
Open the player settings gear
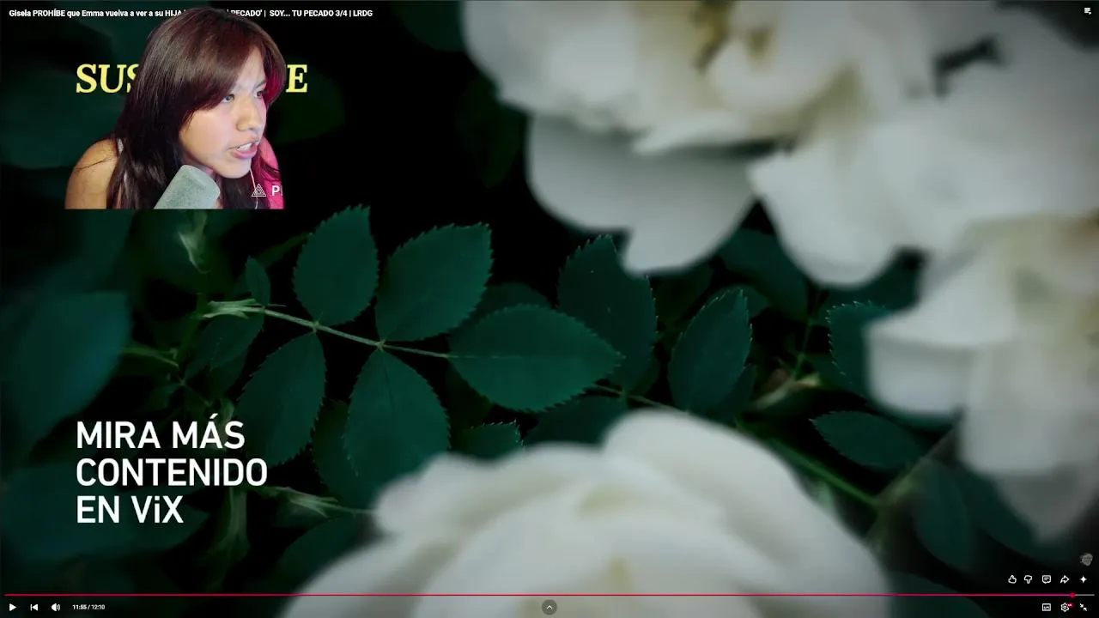pos(1066,607)
